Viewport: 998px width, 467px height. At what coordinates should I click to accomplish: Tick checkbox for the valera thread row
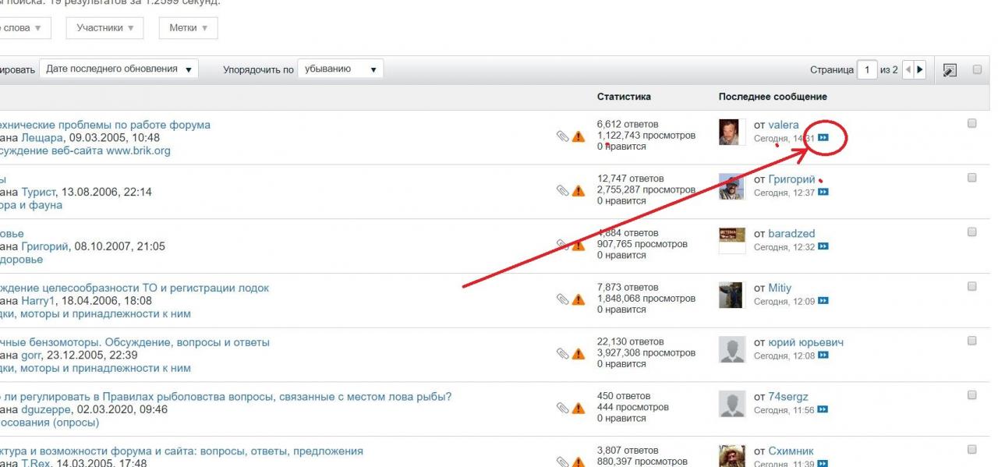click(971, 123)
